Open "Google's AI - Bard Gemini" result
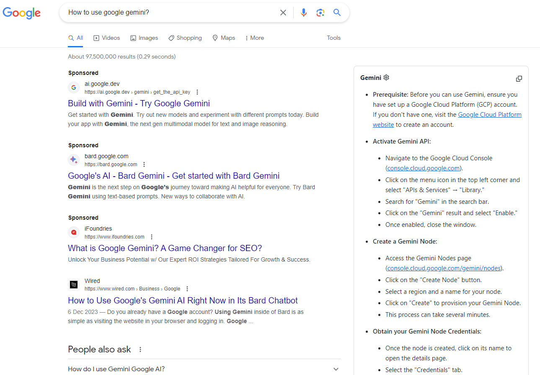This screenshot has width=540, height=375. (174, 176)
